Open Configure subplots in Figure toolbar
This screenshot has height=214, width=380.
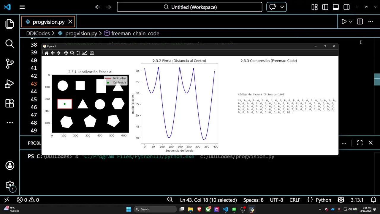(78, 53)
